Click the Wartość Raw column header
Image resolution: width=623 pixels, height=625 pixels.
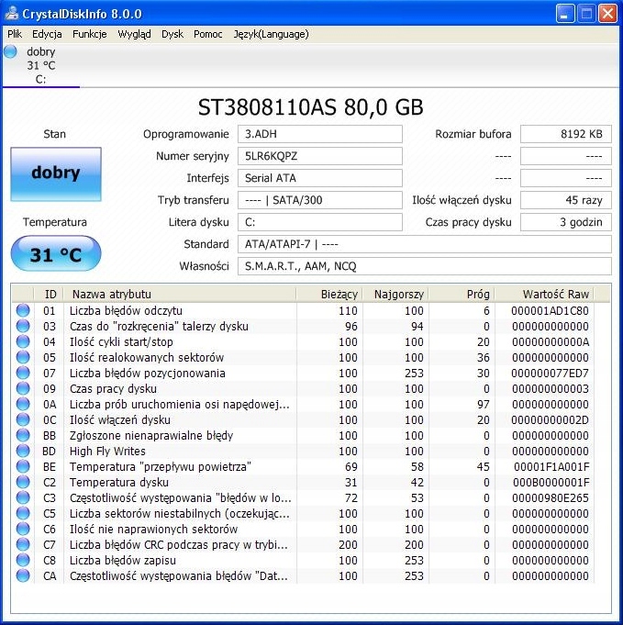coord(544,295)
